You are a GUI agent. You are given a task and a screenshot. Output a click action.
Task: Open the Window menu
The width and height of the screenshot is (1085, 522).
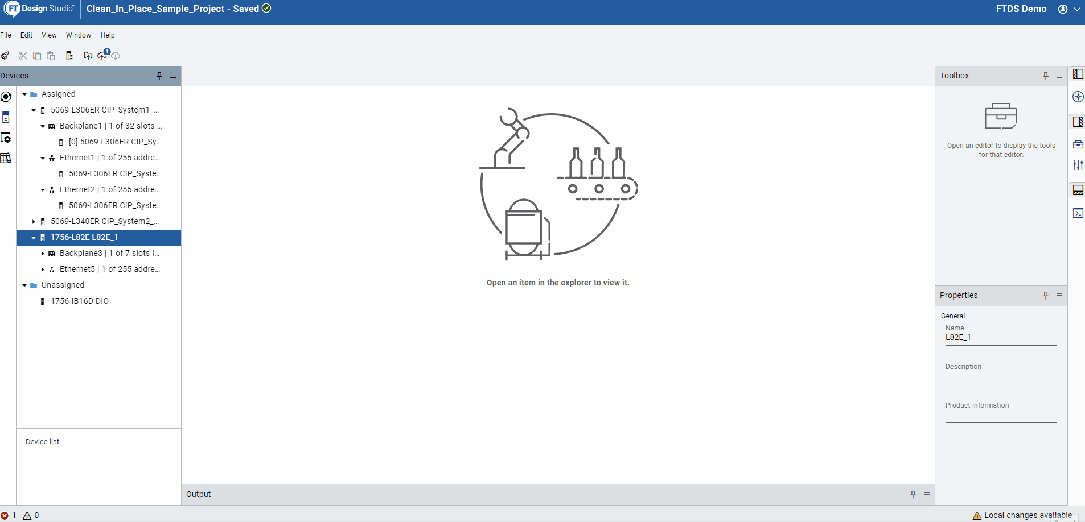(79, 35)
